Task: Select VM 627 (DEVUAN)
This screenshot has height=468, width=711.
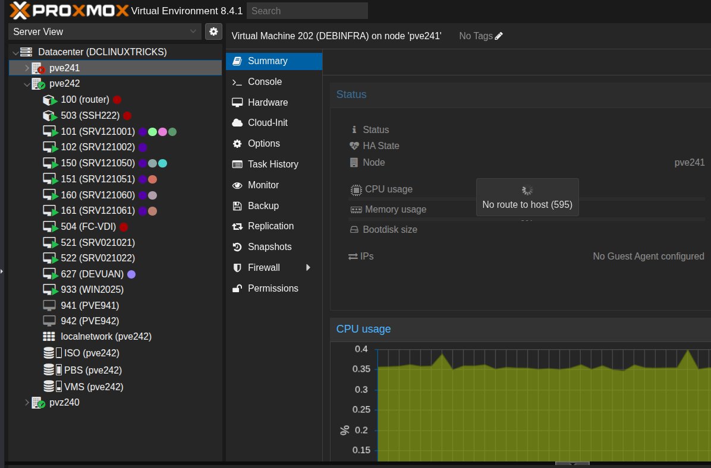Action: [x=92, y=274]
